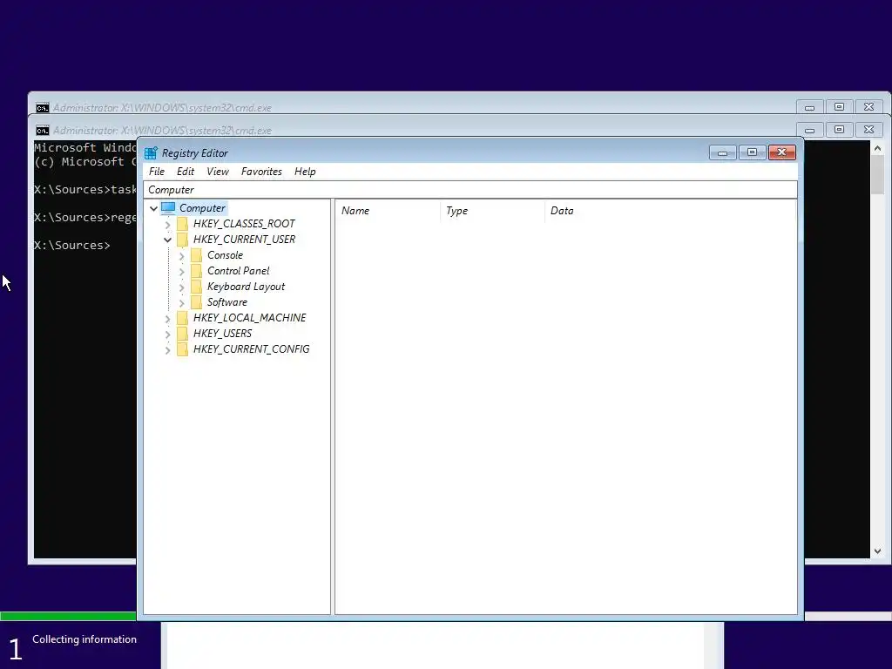Open the File menu
The width and height of the screenshot is (892, 669).
157,172
